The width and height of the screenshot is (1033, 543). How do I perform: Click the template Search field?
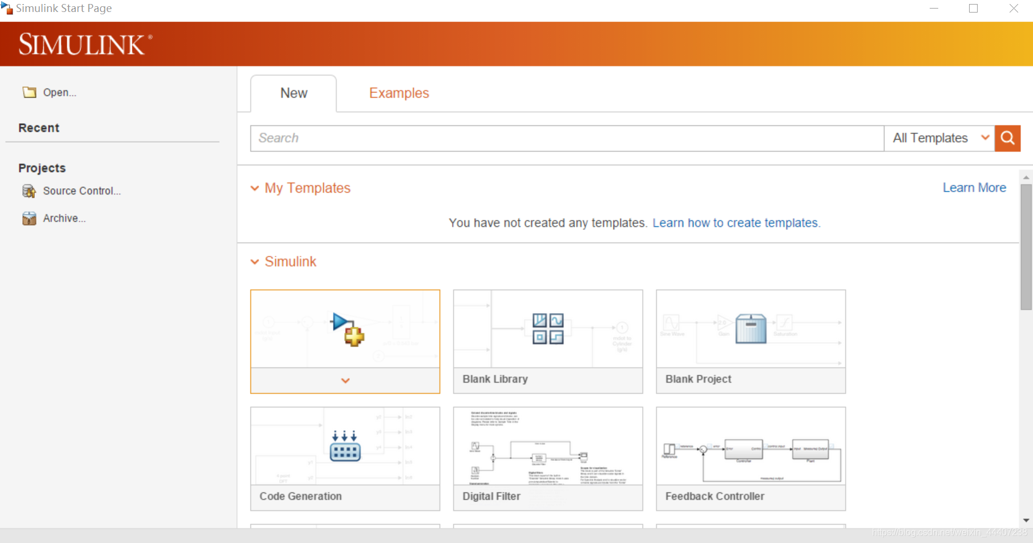[567, 138]
